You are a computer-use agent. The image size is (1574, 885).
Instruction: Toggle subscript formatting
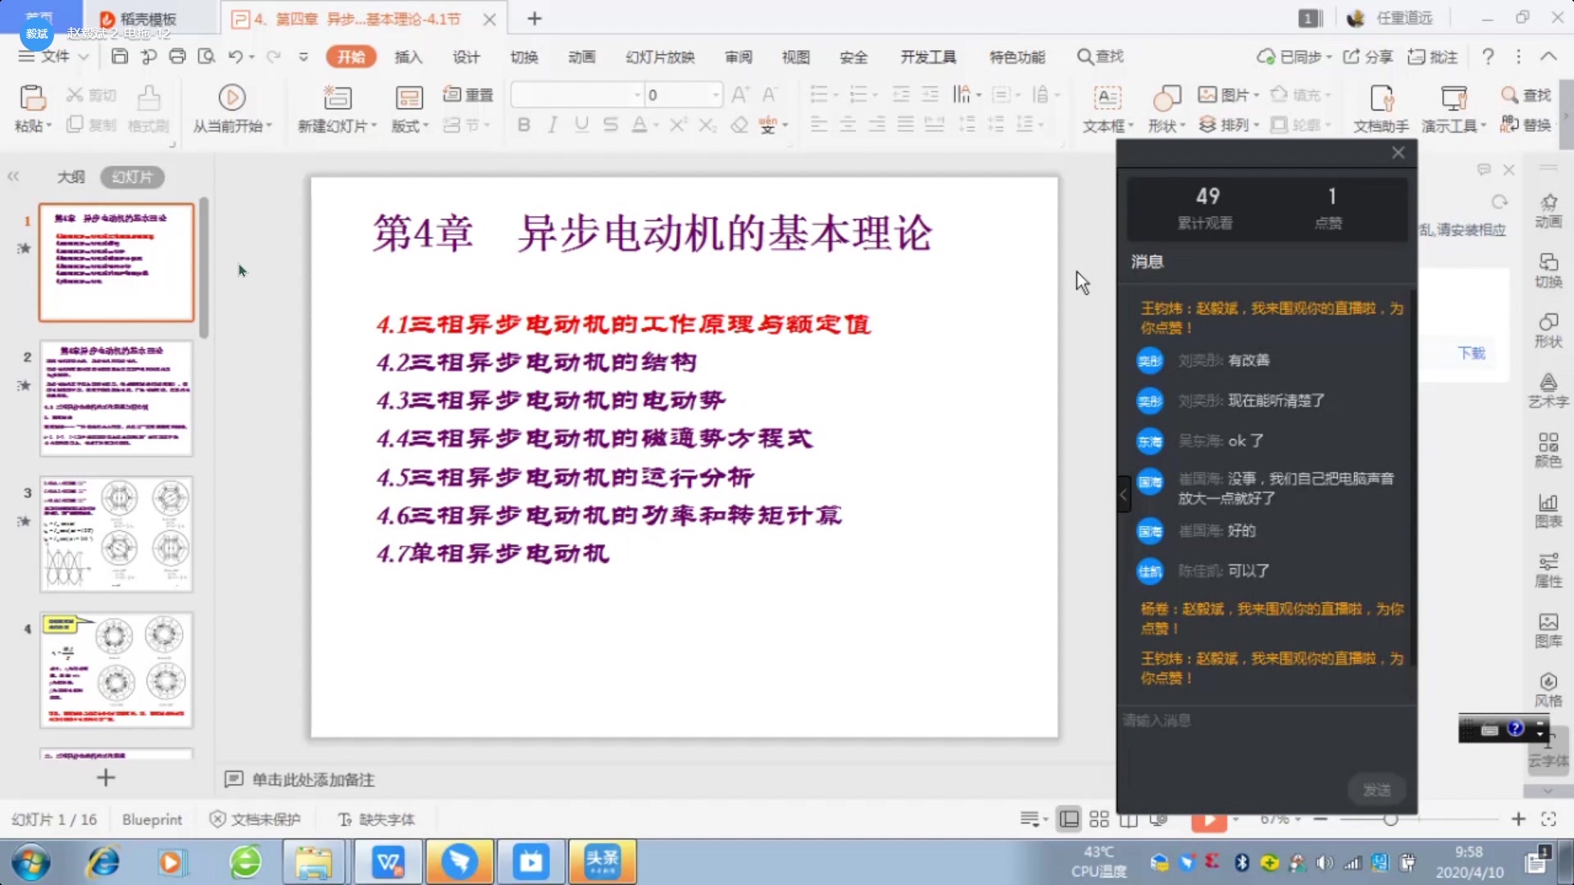tap(707, 125)
